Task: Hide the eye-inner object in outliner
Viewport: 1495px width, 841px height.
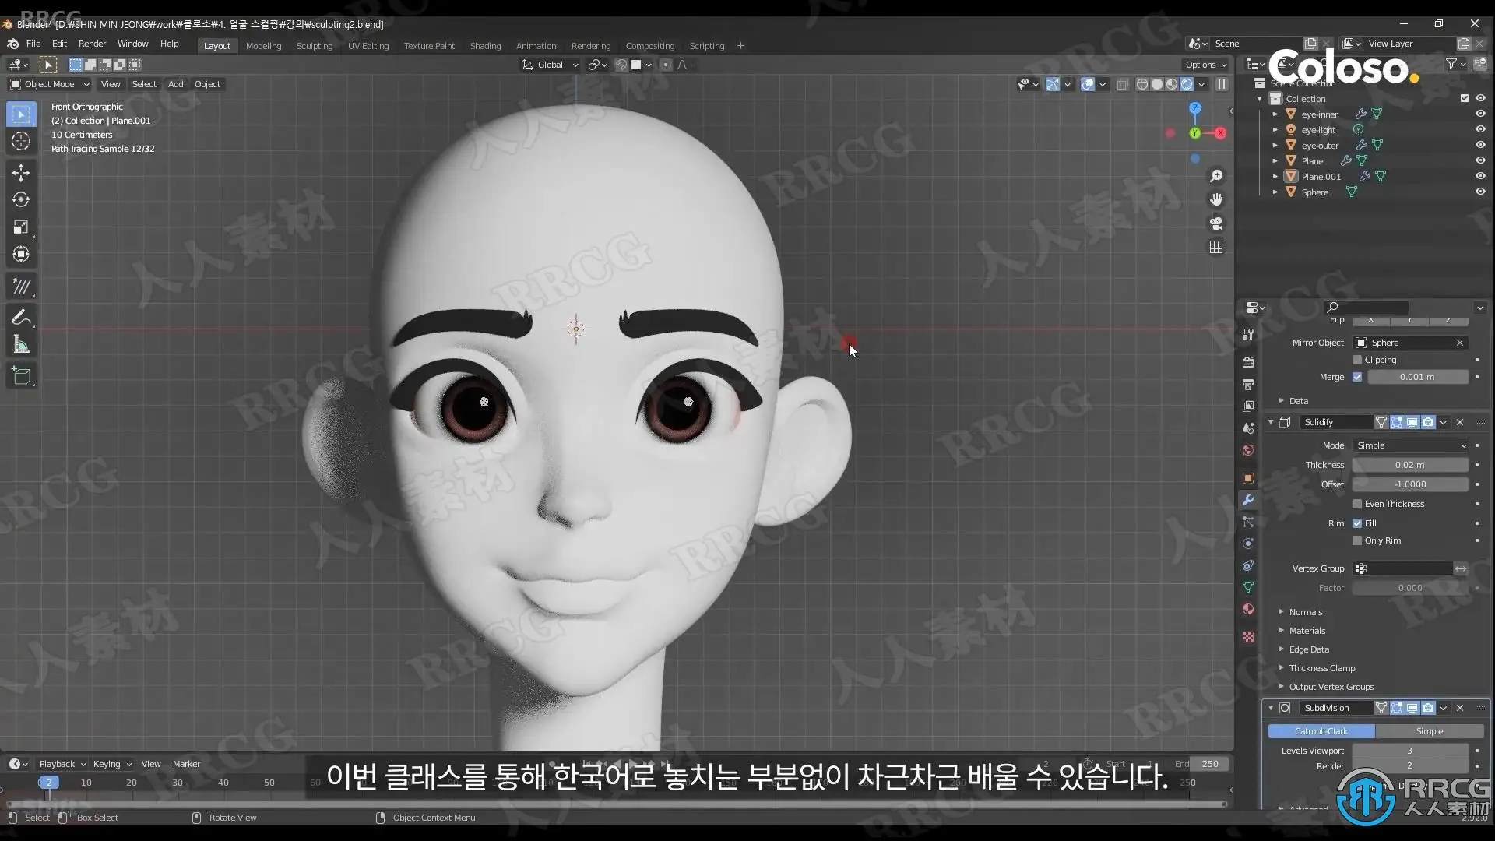Action: tap(1480, 114)
